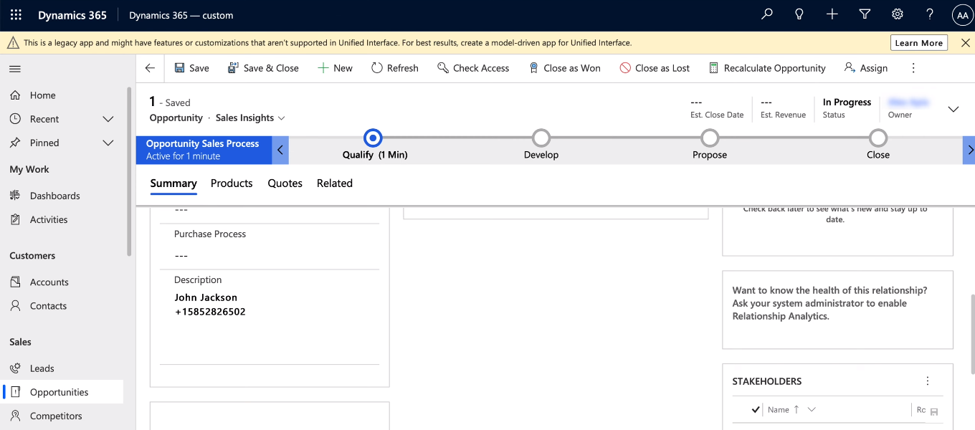This screenshot has width=975, height=430.
Task: Open Opportunities in the sidebar
Action: tap(63, 392)
